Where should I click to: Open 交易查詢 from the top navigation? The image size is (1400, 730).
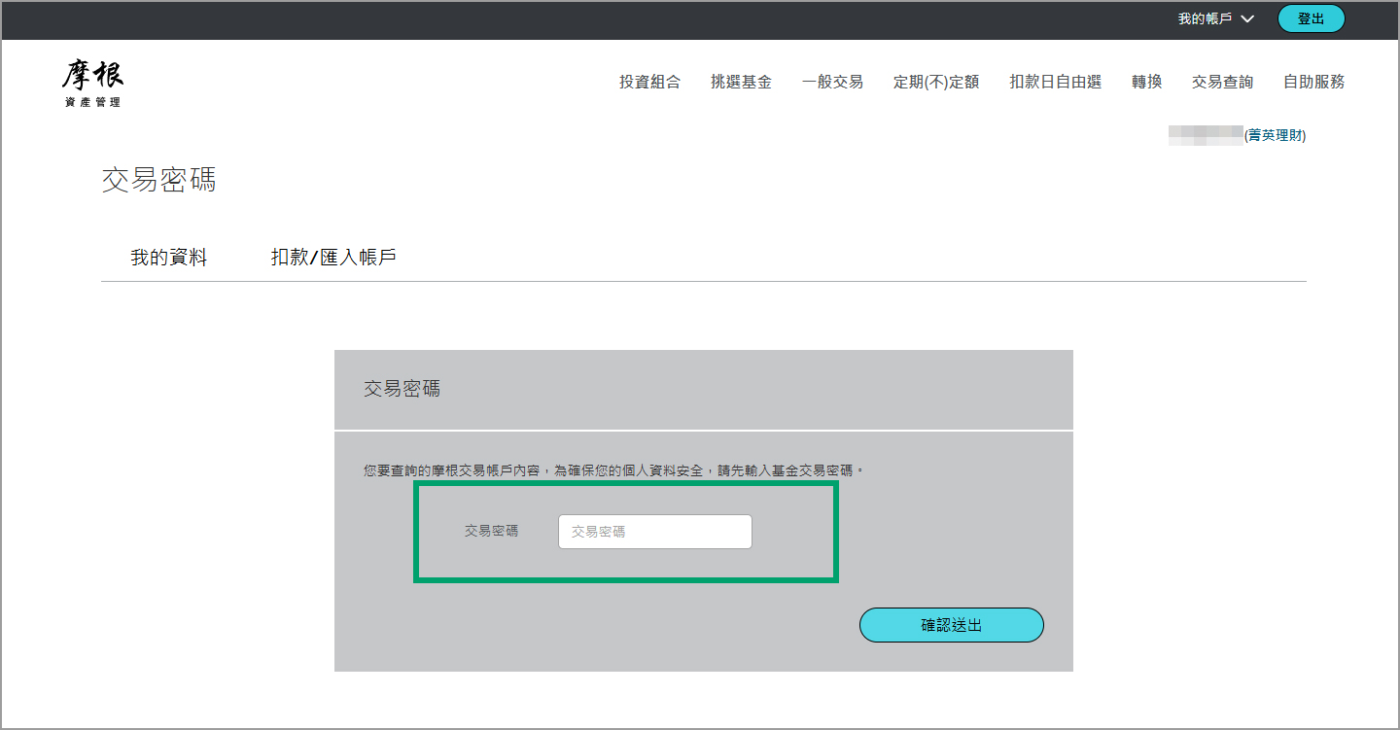tap(1222, 82)
